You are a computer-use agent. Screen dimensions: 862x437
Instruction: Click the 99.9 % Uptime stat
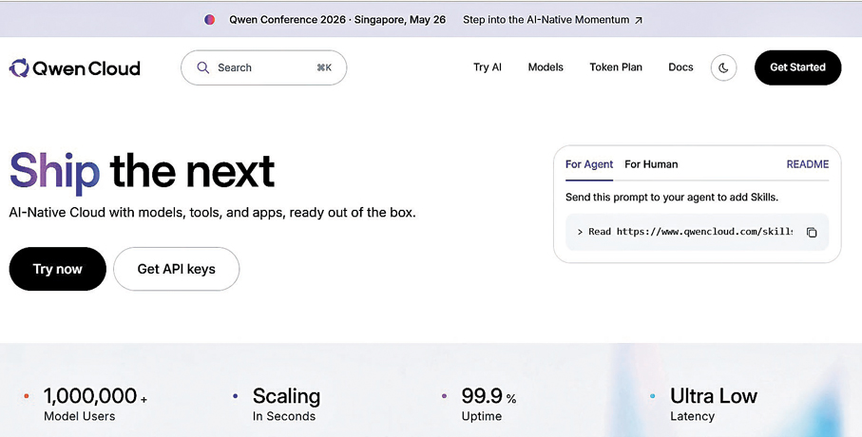(488, 404)
